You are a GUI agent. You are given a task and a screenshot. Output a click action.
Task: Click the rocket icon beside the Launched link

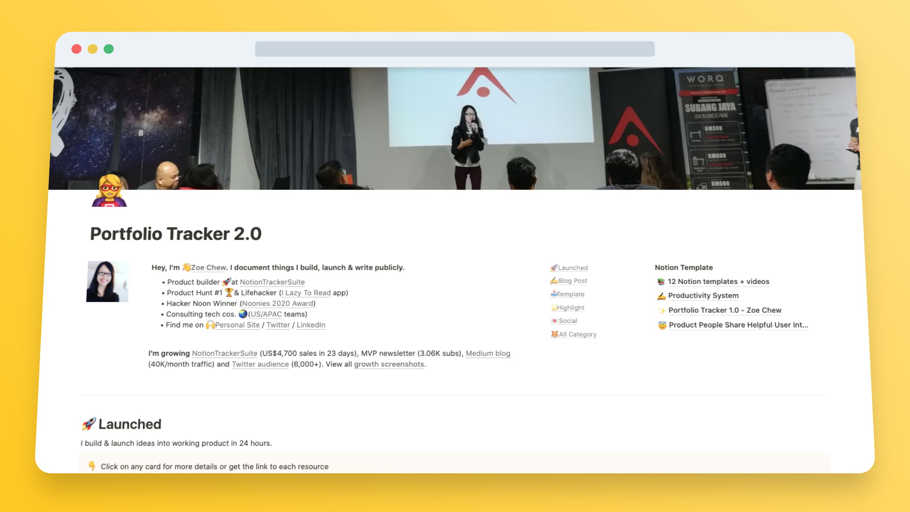[554, 268]
